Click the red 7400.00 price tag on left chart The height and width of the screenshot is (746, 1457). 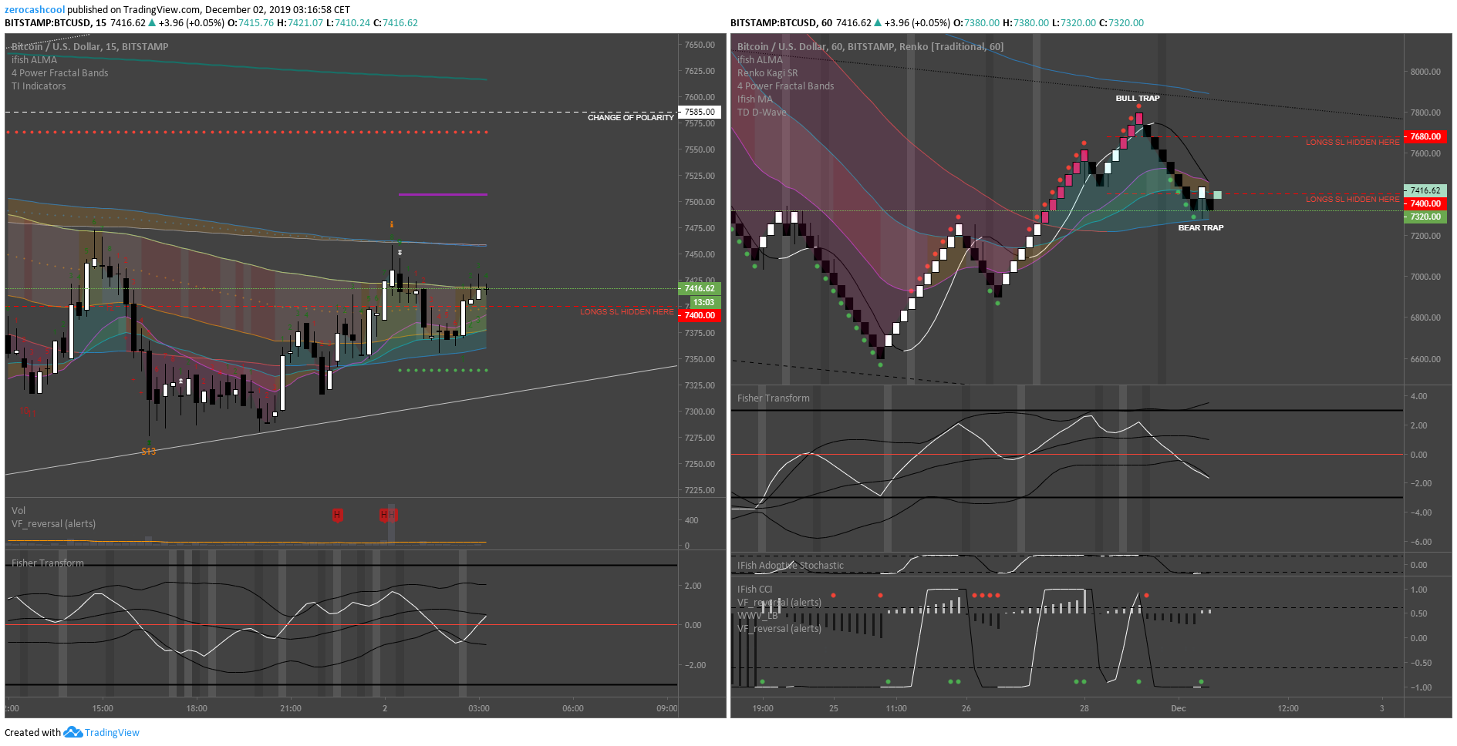tap(700, 315)
